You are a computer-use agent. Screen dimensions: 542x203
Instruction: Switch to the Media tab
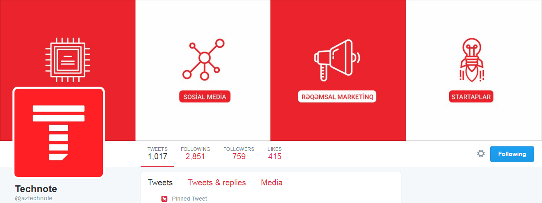[x=272, y=183]
